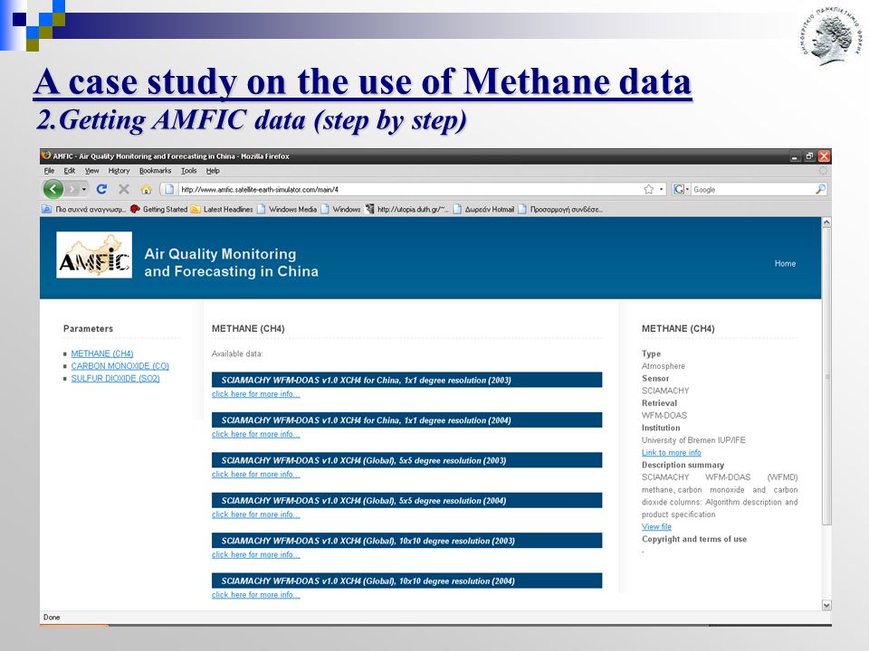Image resolution: width=869 pixels, height=651 pixels.
Task: Open the Hotmail bookmark
Action: 483,209
